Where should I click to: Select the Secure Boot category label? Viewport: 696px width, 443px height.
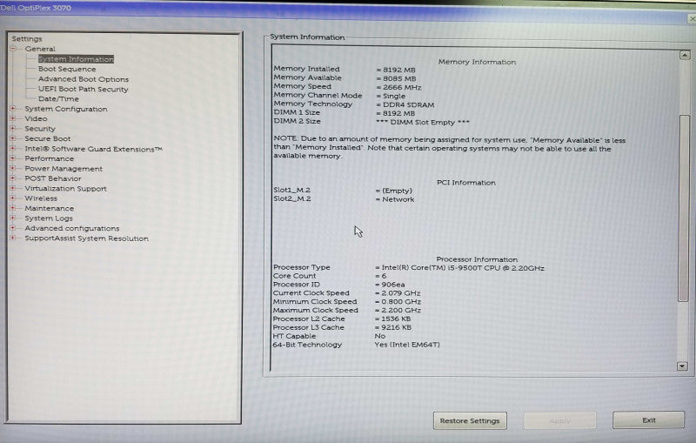click(x=48, y=138)
